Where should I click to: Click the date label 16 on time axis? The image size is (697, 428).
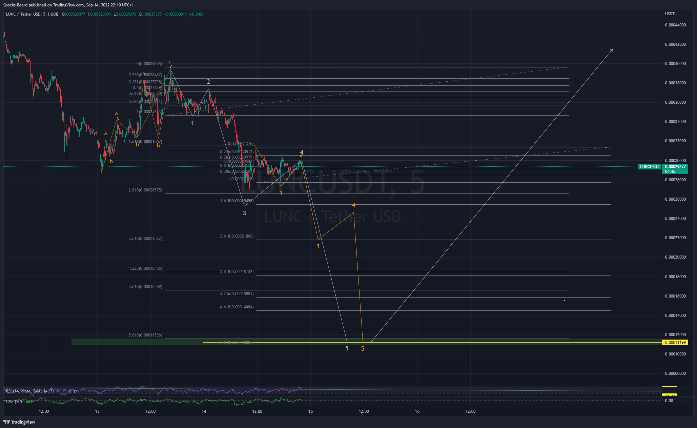(x=417, y=411)
